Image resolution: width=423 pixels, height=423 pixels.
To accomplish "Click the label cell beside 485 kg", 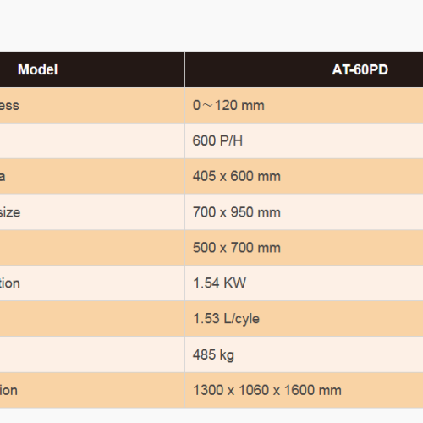I will click(x=92, y=354).
